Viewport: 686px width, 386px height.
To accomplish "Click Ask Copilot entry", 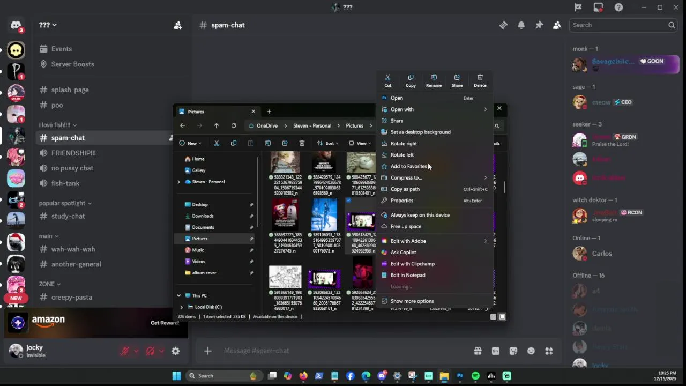I will pyautogui.click(x=435, y=253).
